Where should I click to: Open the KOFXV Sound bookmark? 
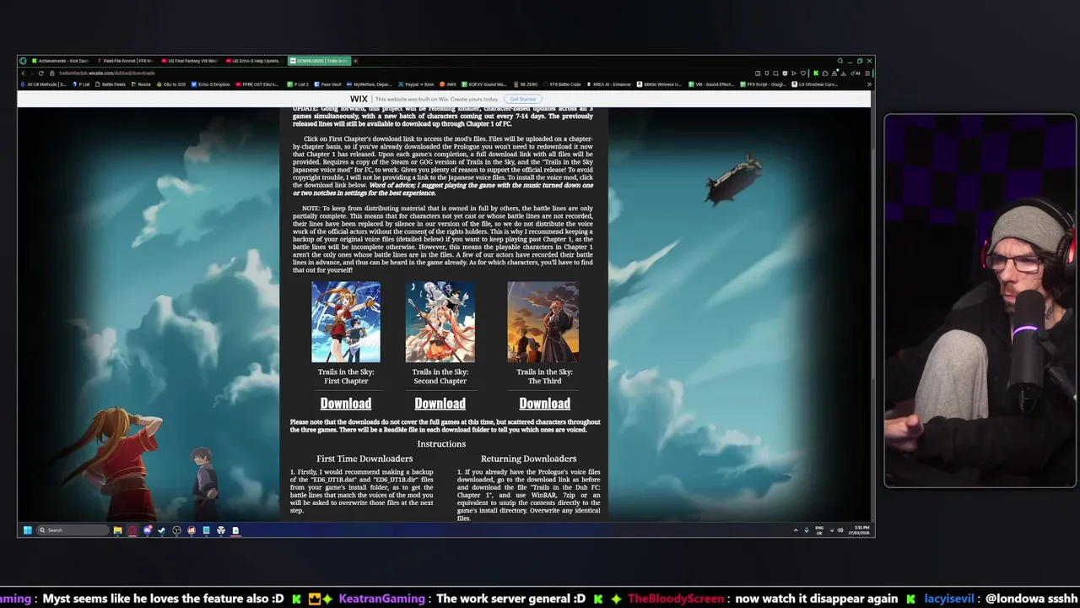[484, 84]
